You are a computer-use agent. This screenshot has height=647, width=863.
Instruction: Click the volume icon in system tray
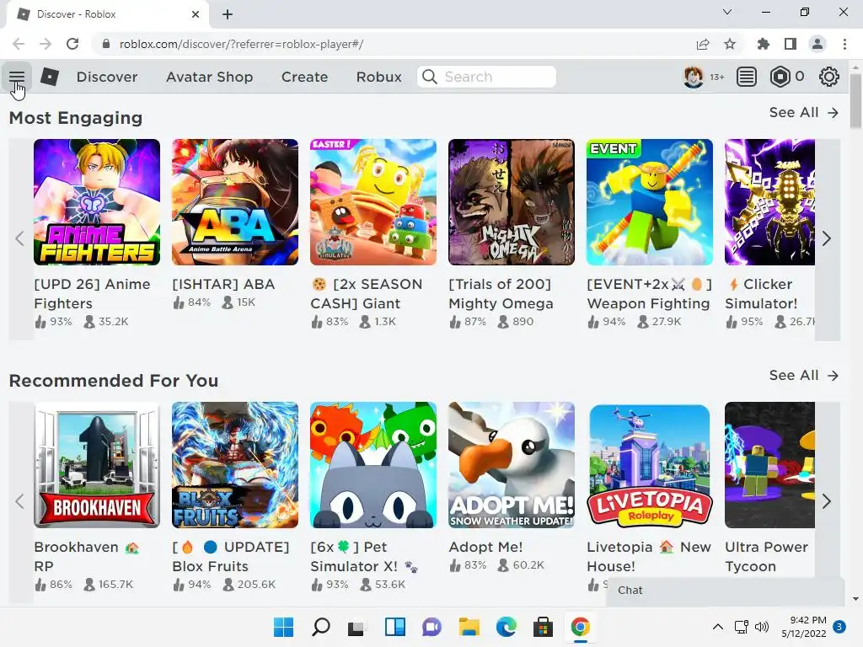click(x=762, y=627)
